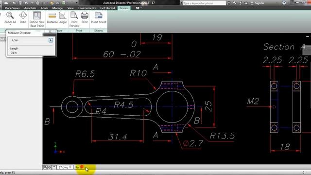Open Print Preview
311x175 pixels.
point(74,19)
